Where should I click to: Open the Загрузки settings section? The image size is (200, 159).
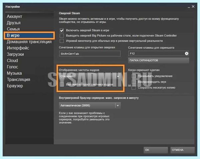[x=15, y=54]
